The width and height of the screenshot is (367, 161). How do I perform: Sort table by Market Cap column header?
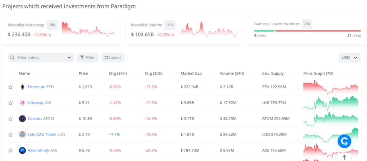pyautogui.click(x=191, y=73)
